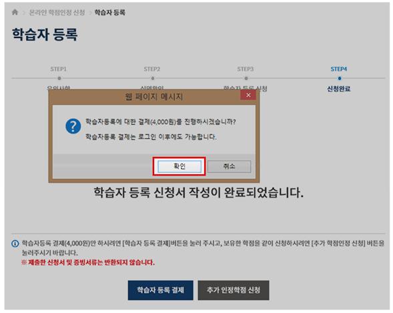
Task: Click the STEP3 progress marker dot
Action: coord(246,79)
